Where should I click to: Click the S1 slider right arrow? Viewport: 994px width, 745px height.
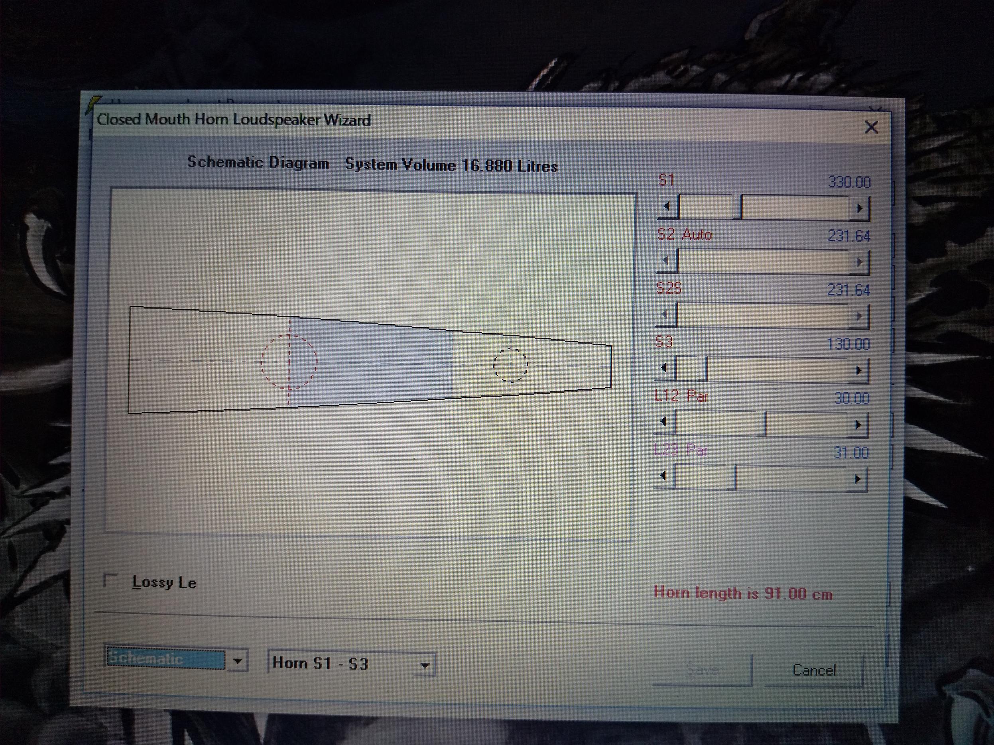(859, 208)
